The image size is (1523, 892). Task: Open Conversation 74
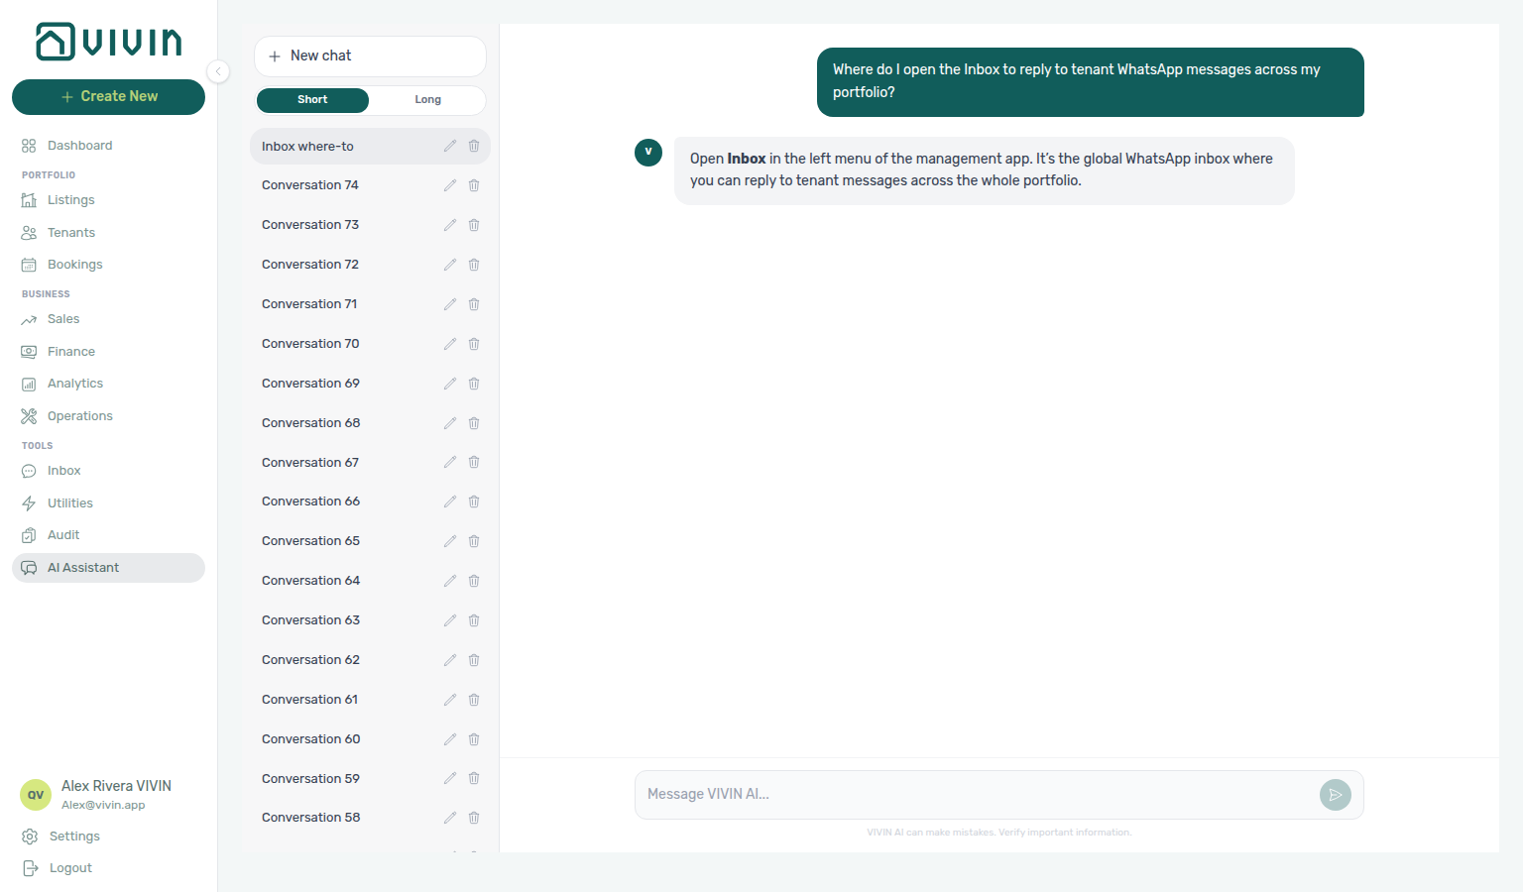(x=370, y=185)
